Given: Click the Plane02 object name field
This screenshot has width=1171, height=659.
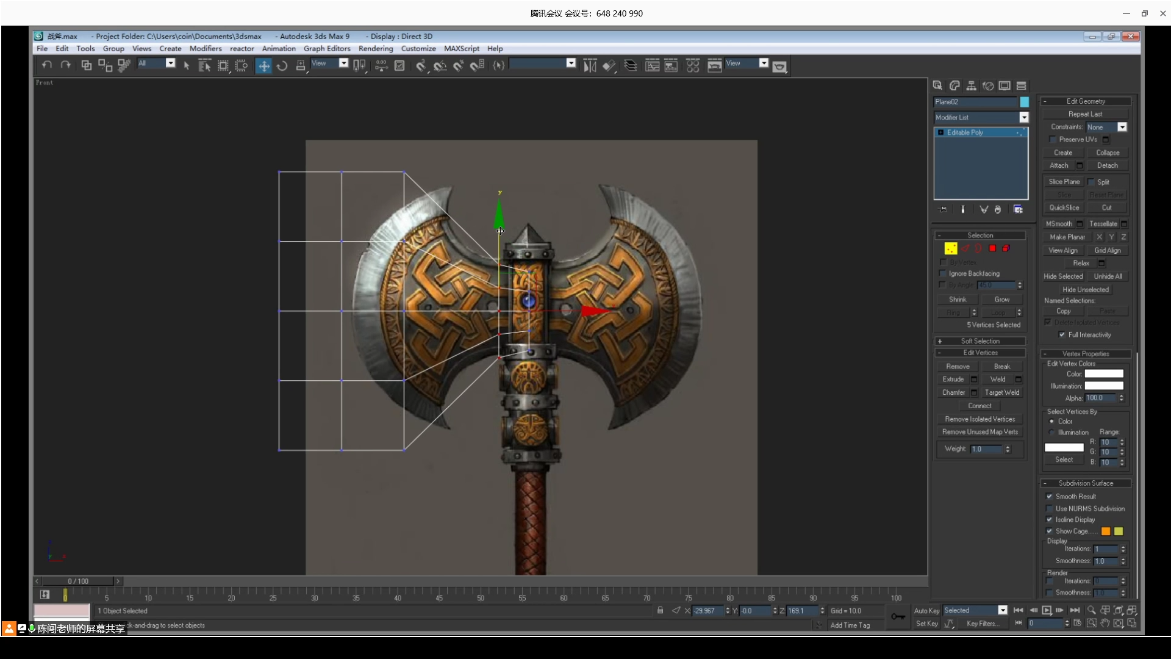Looking at the screenshot, I should coord(975,102).
